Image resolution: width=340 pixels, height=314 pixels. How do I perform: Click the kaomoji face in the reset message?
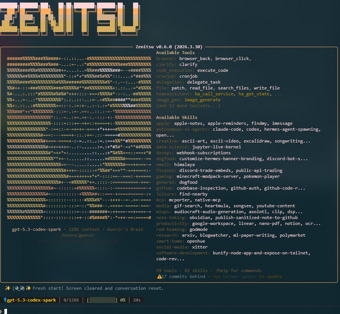point(18,288)
